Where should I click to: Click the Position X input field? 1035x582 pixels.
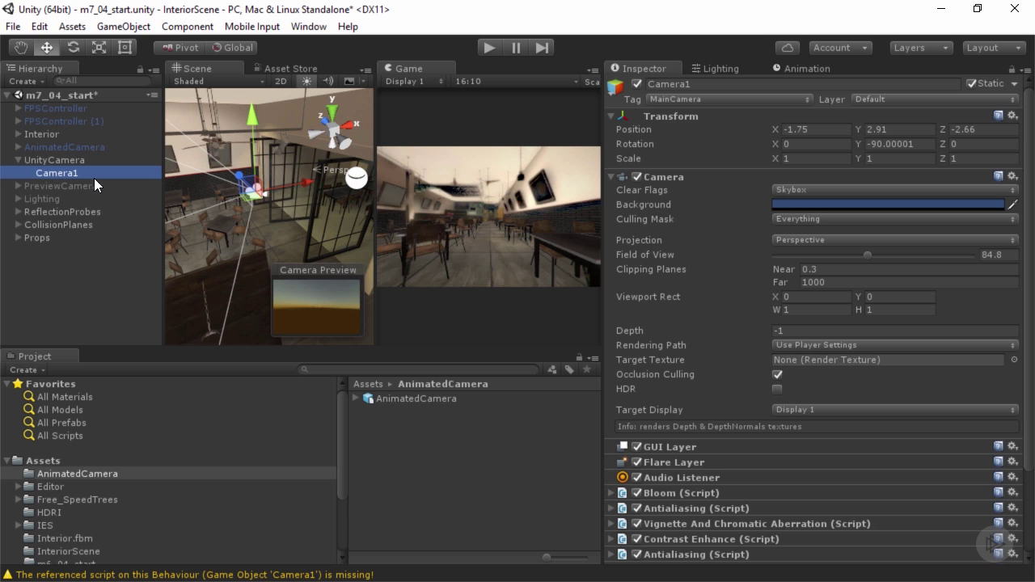coord(817,129)
